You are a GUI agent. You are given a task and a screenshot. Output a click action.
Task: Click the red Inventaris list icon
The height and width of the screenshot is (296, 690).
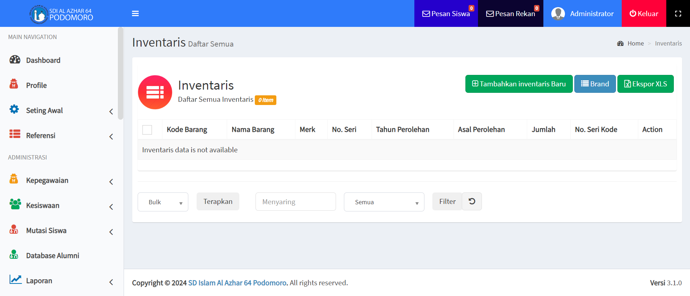coord(155,92)
